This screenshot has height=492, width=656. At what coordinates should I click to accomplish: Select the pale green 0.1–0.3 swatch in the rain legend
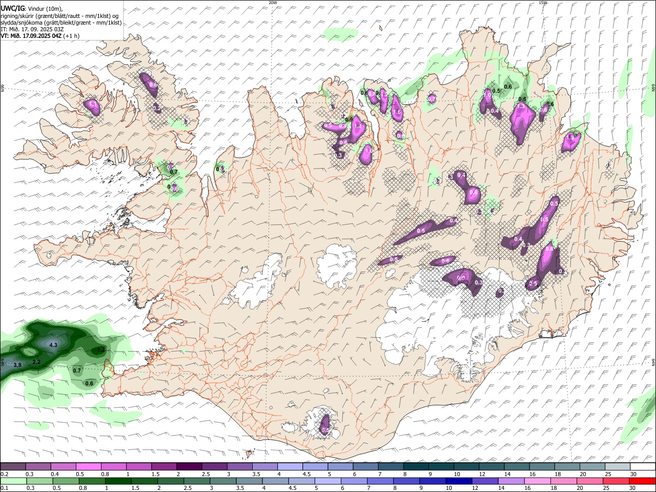point(13,481)
